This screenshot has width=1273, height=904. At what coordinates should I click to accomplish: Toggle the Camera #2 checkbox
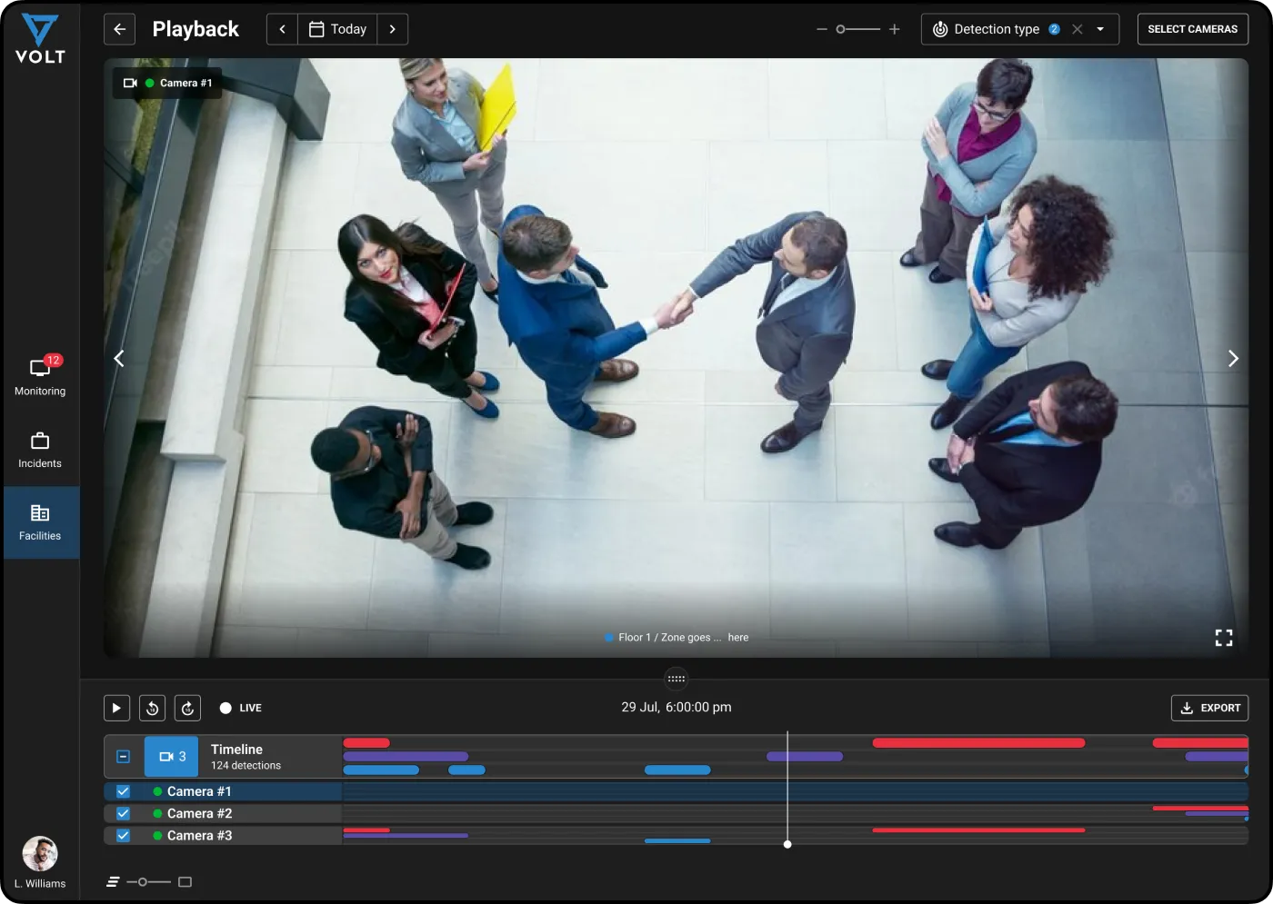coord(124,813)
